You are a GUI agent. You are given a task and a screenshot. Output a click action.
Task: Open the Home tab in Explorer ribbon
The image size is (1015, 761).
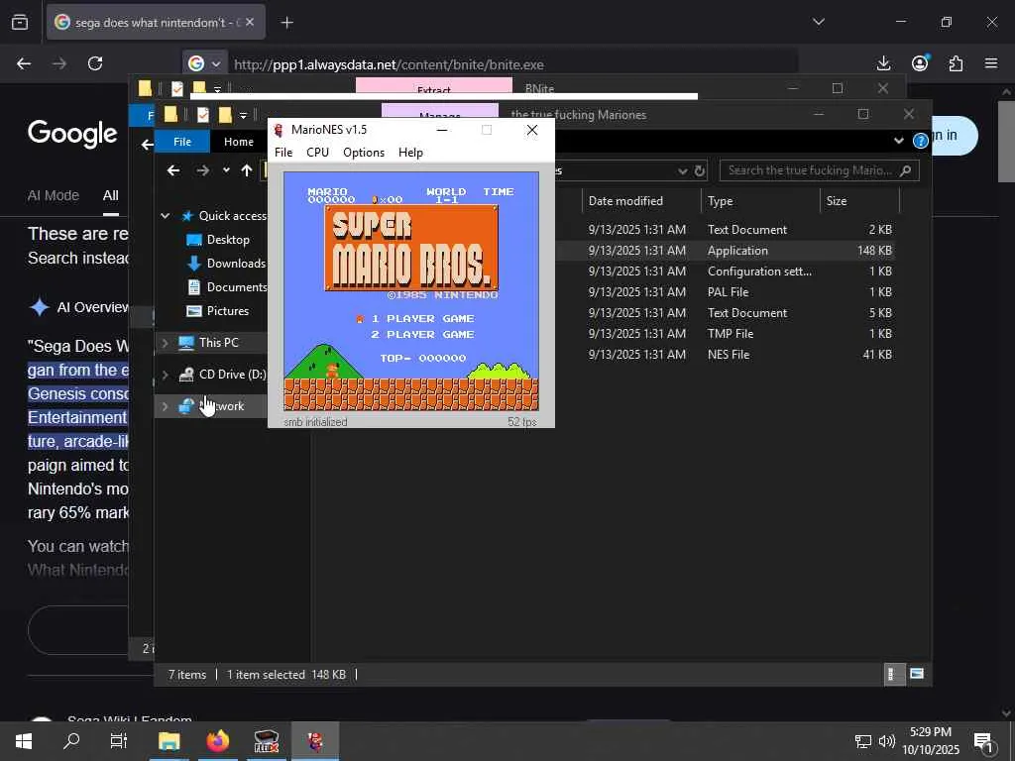tap(238, 142)
